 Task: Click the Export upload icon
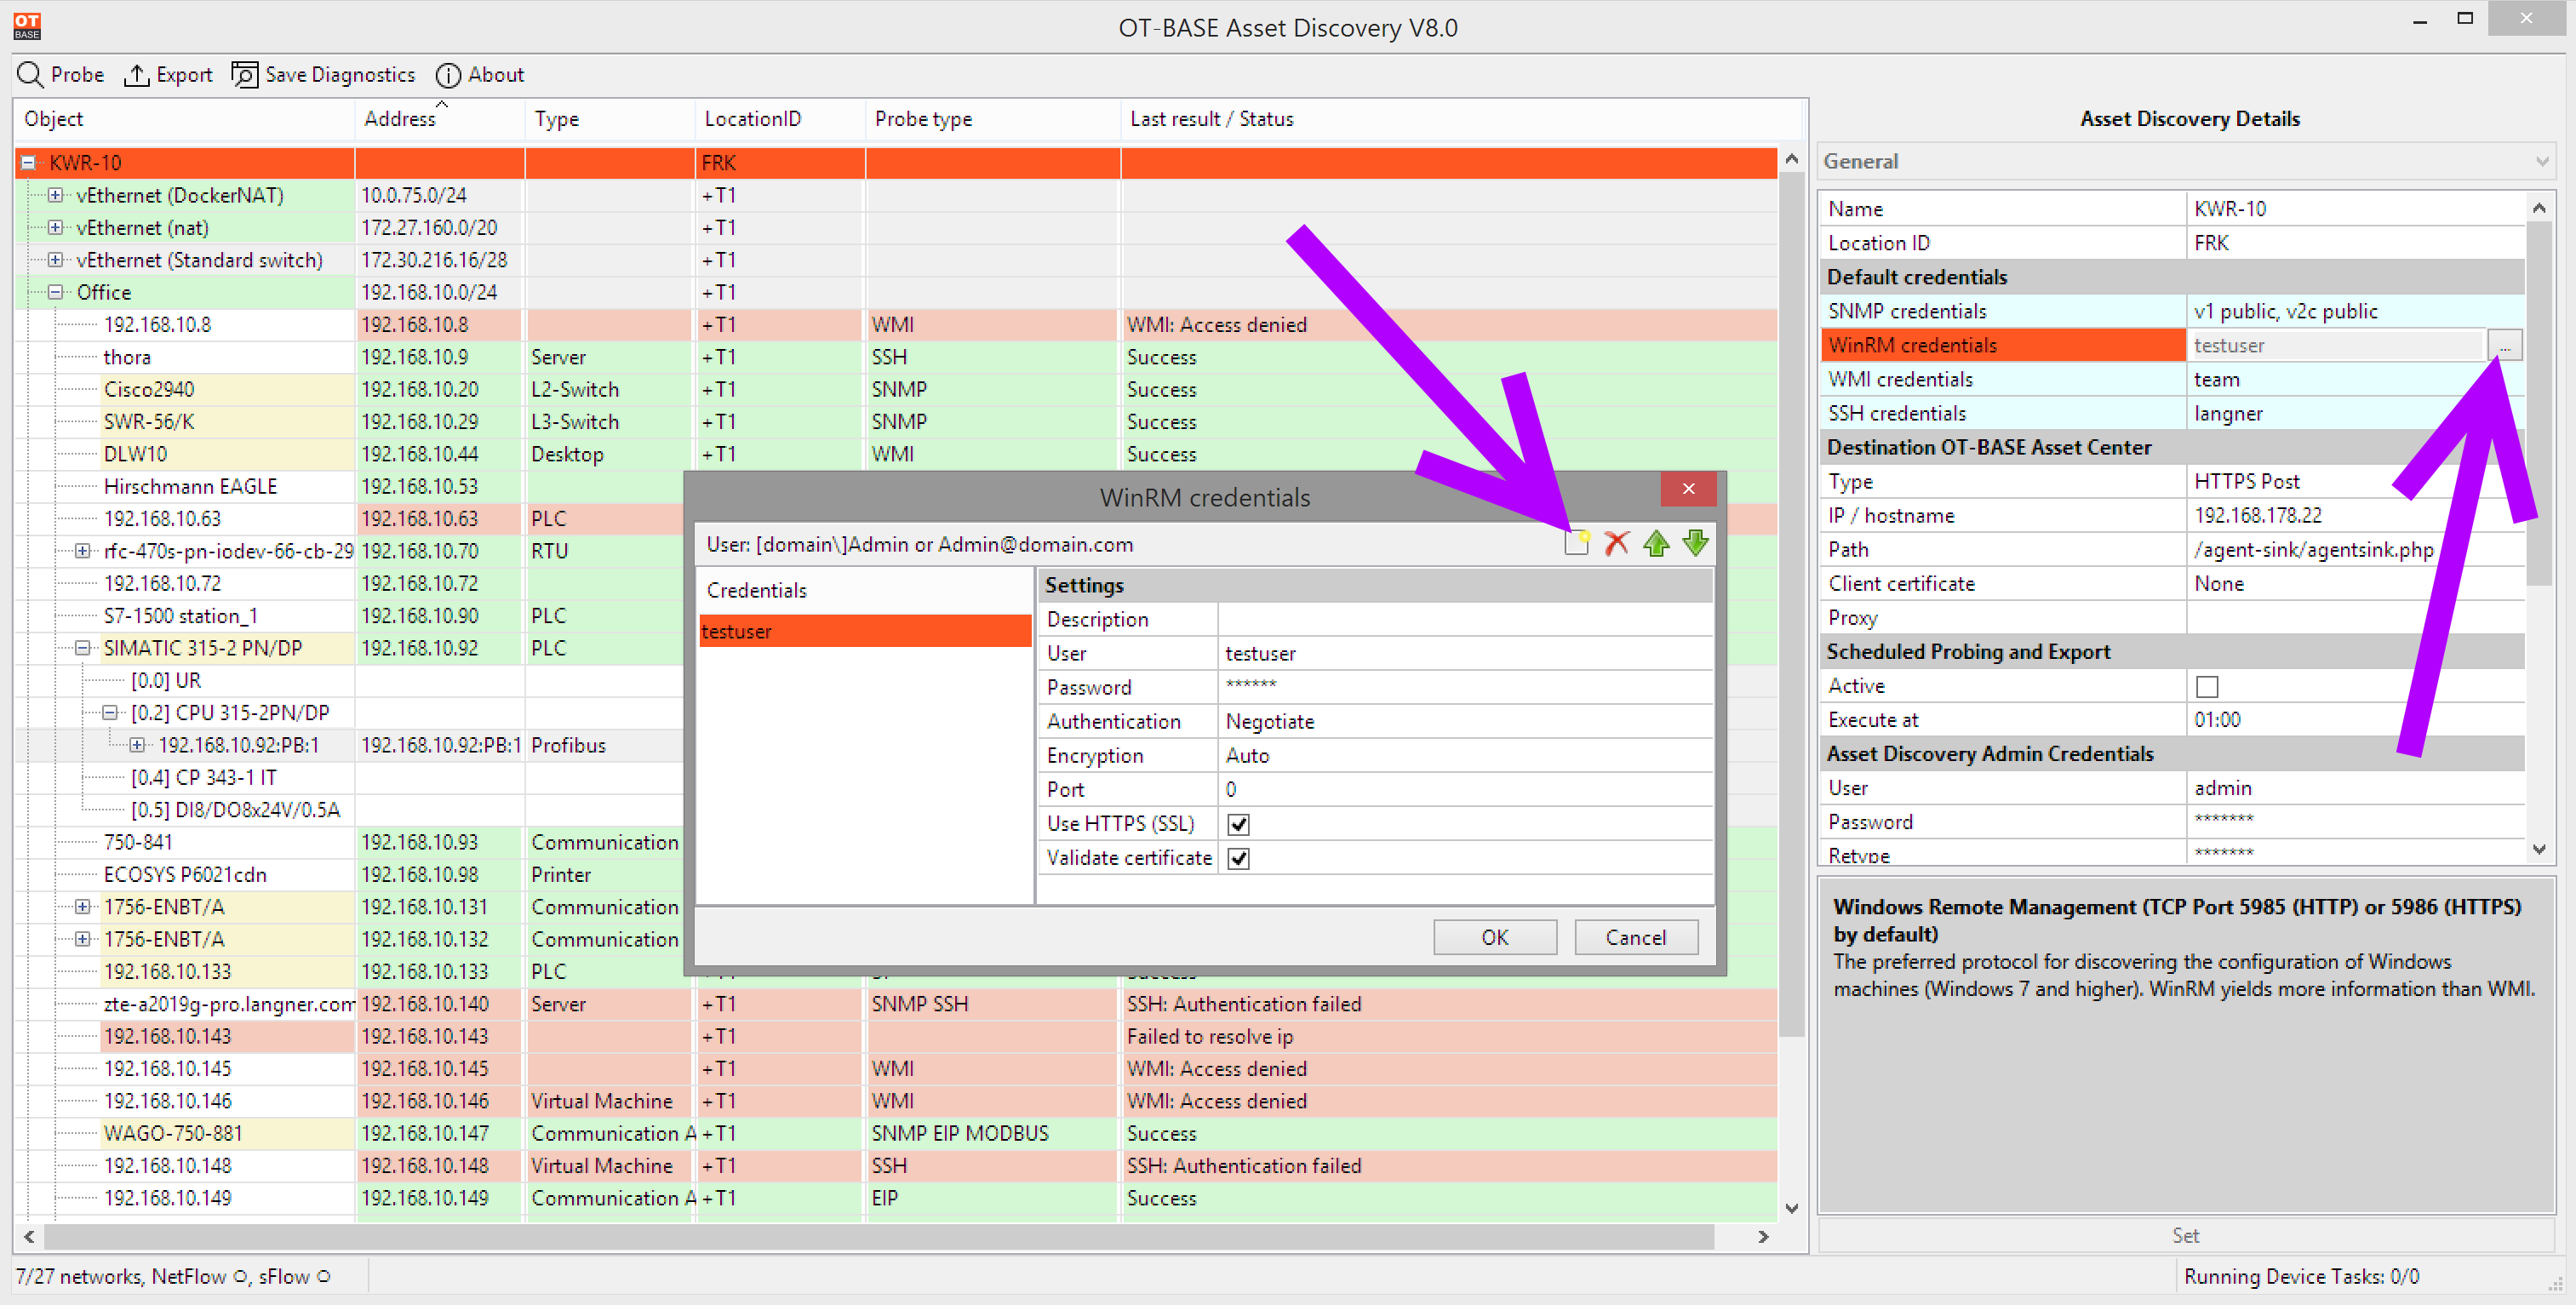(x=136, y=75)
